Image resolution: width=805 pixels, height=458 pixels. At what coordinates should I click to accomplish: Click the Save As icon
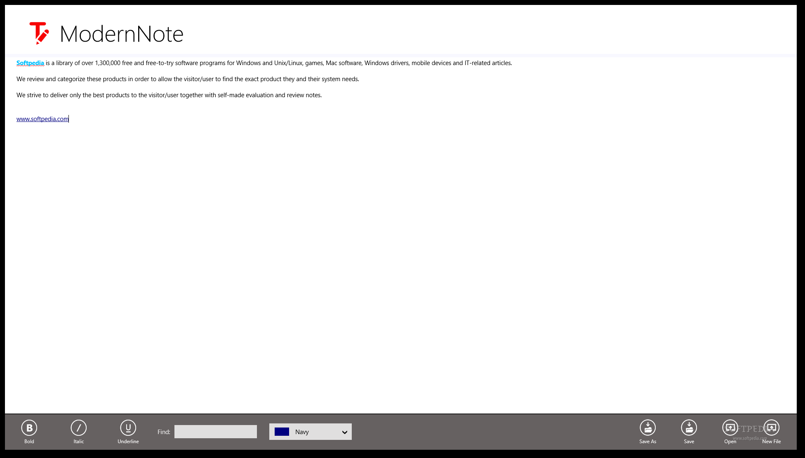coord(648,428)
